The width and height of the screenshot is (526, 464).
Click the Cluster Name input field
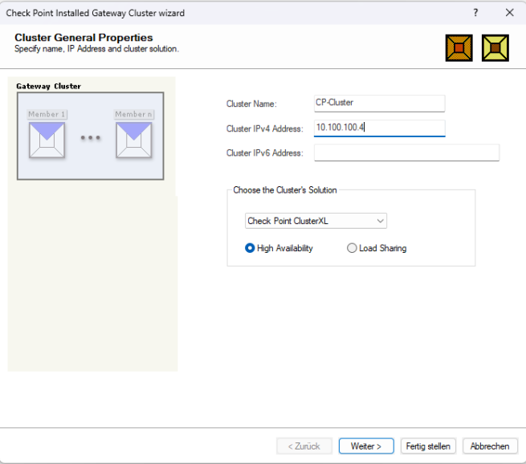(x=379, y=104)
